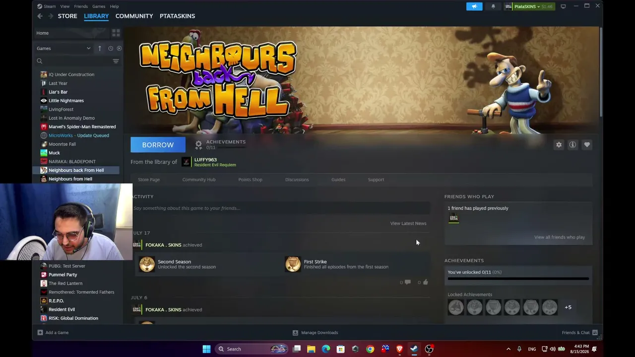
Task: Open OBS Studio from the taskbar
Action: point(429,349)
